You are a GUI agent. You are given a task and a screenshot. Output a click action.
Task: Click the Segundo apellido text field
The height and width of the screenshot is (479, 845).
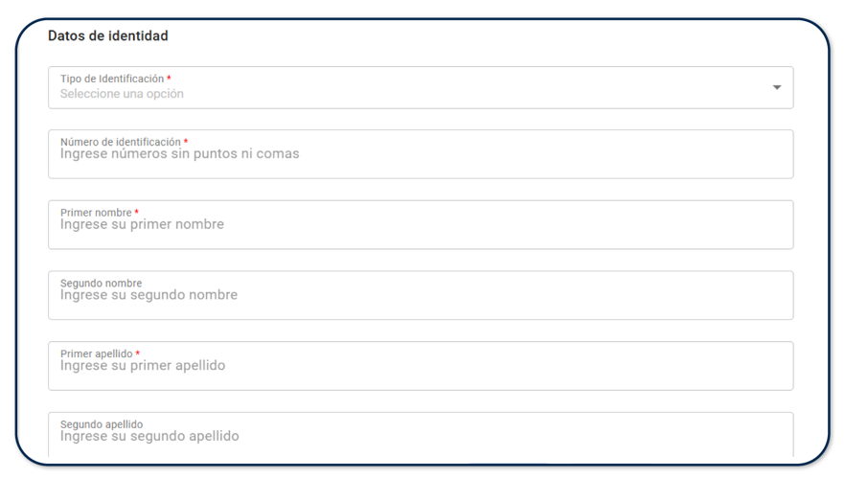point(420,437)
